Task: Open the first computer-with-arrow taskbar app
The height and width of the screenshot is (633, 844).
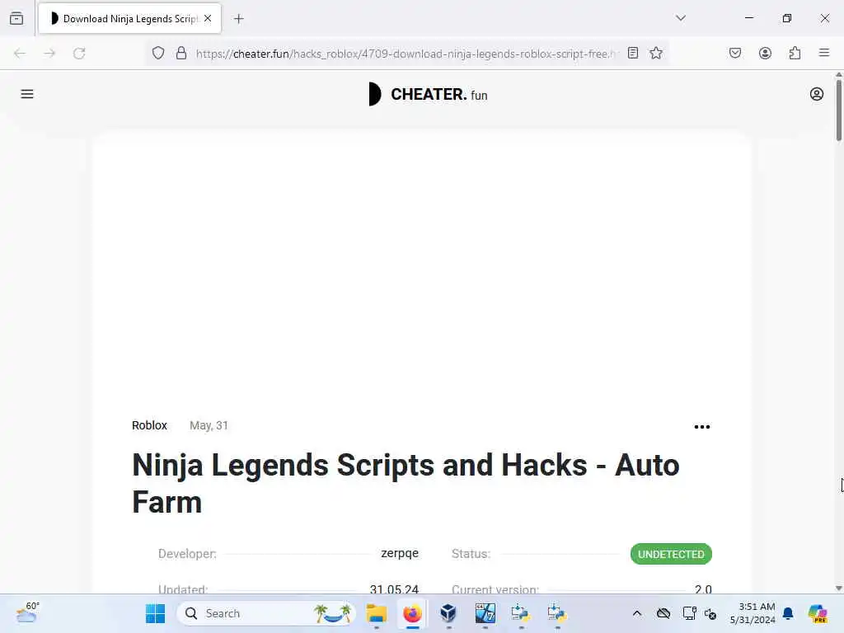Action: coord(521,613)
